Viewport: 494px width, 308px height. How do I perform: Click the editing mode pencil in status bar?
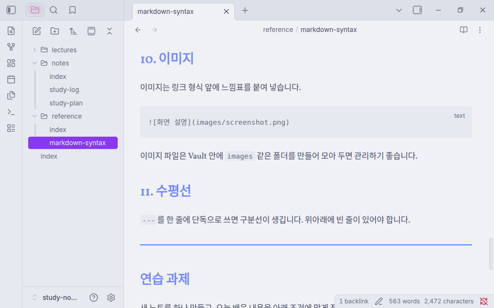point(379,301)
